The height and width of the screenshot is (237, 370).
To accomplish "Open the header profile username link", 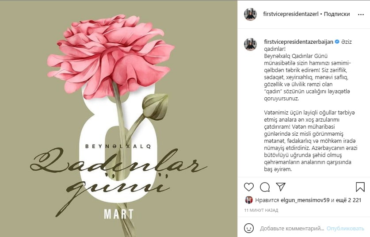I will pos(291,14).
